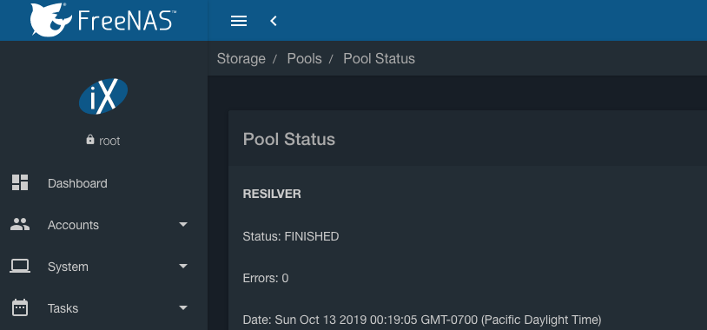
Task: Select the Tasks menu label
Action: (x=63, y=308)
